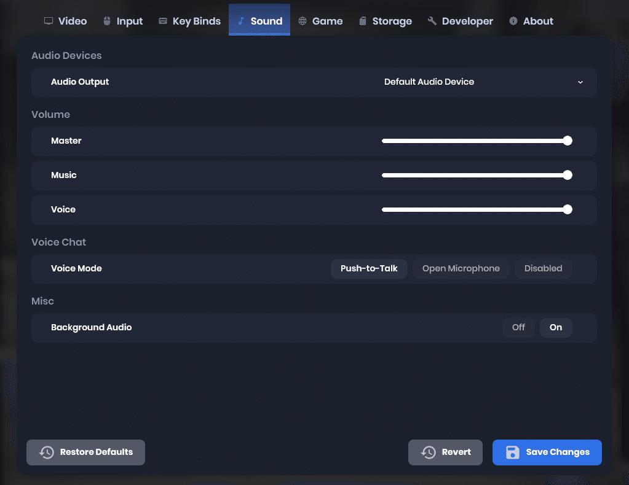Click the Voice Mode label
This screenshot has height=485, width=629.
(x=76, y=268)
